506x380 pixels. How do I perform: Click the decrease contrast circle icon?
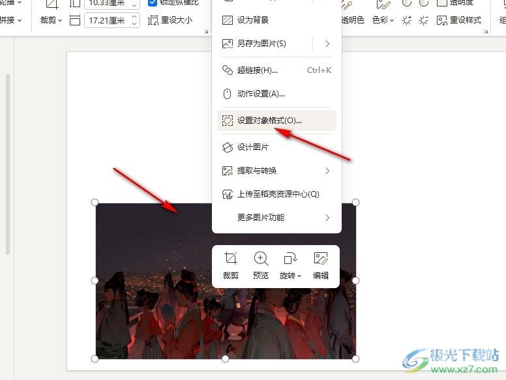coord(423,3)
